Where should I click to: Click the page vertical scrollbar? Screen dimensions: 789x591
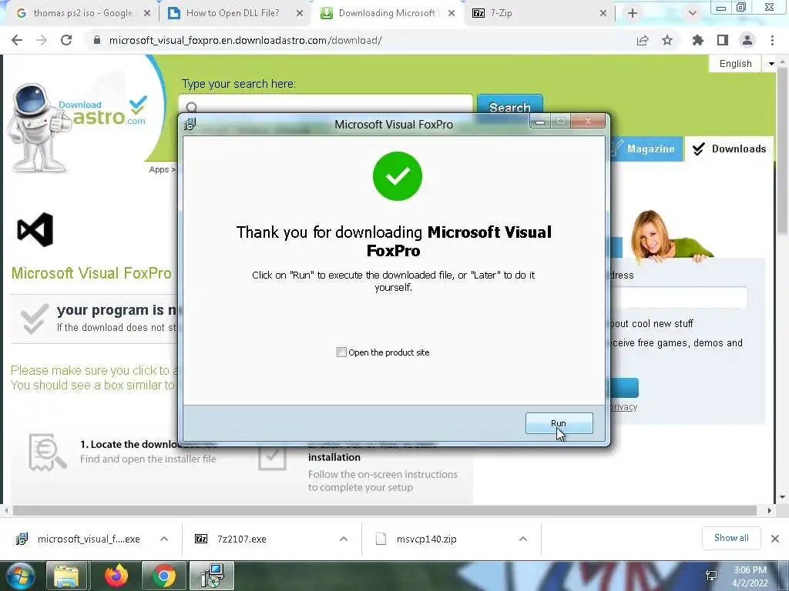pos(782,152)
